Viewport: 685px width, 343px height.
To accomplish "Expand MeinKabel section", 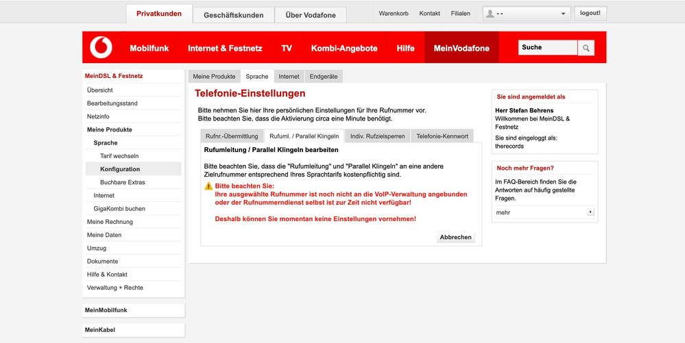I will point(133,330).
